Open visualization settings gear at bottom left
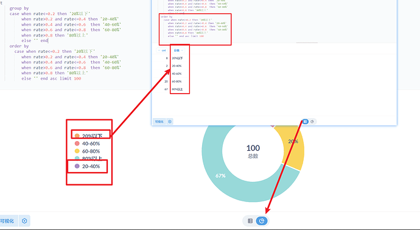The height and width of the screenshot is (230, 420). pyautogui.click(x=24, y=221)
